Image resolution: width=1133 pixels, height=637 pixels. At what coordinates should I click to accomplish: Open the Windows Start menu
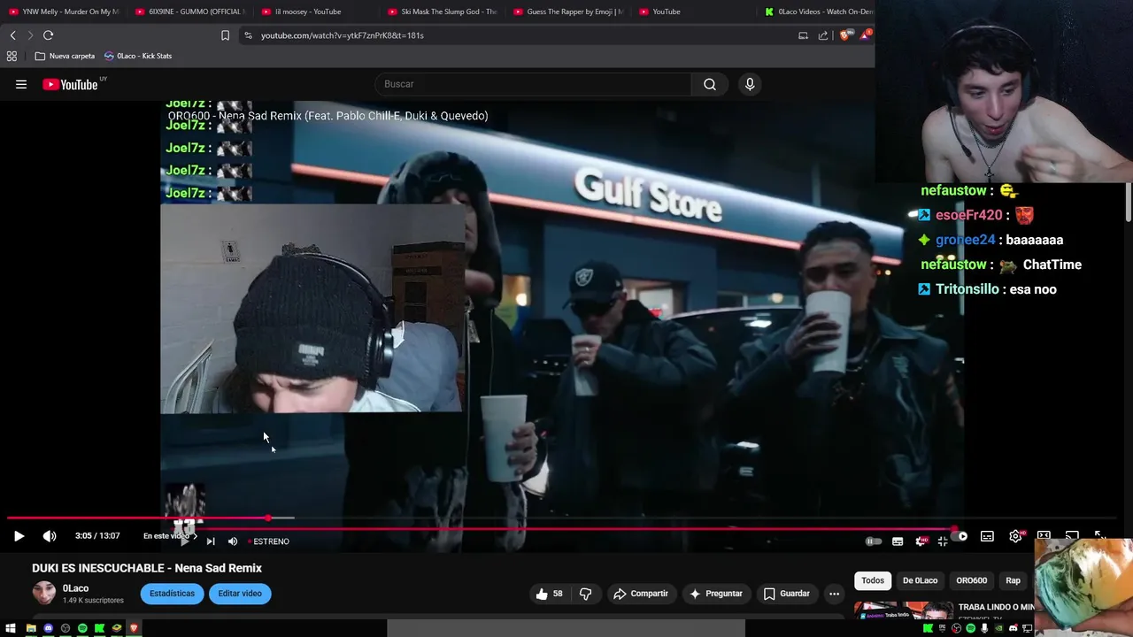12,628
